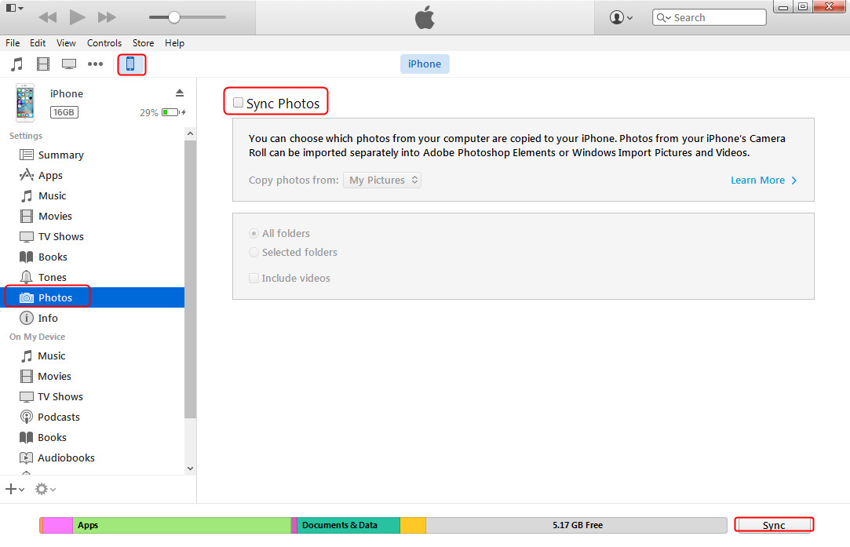The width and height of the screenshot is (850, 547).
Task: Open the View menu
Action: click(66, 43)
